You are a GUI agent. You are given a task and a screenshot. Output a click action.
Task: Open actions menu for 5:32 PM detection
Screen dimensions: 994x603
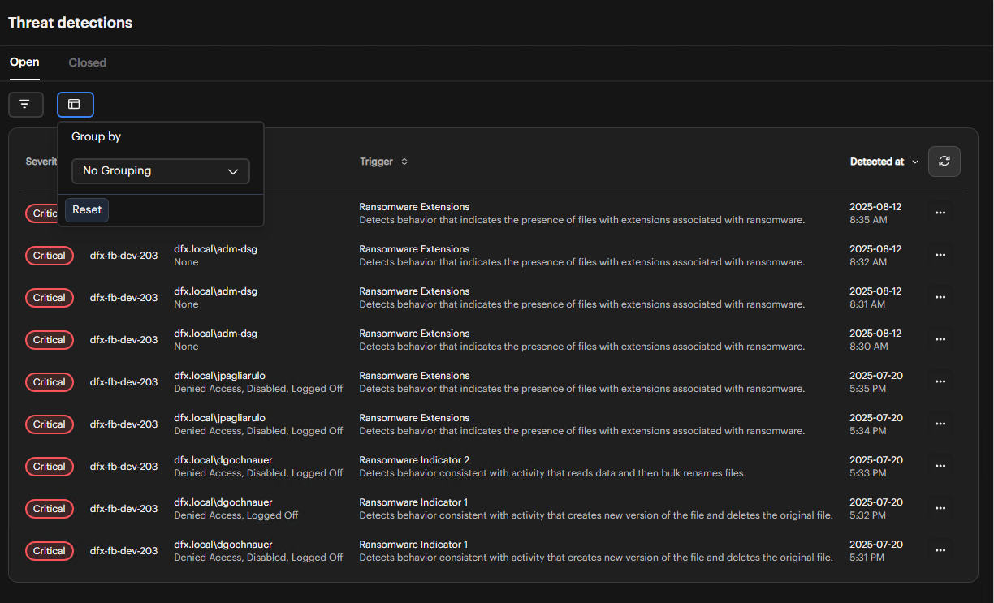pyautogui.click(x=940, y=508)
